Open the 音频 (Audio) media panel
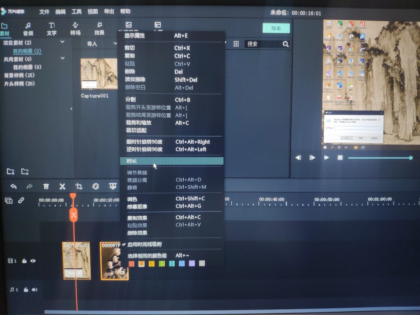 pos(28,29)
